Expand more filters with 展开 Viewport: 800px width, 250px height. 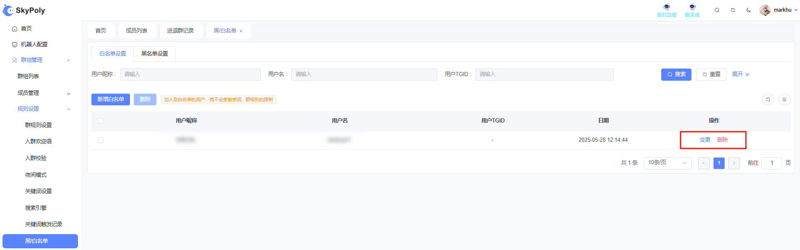coord(740,74)
